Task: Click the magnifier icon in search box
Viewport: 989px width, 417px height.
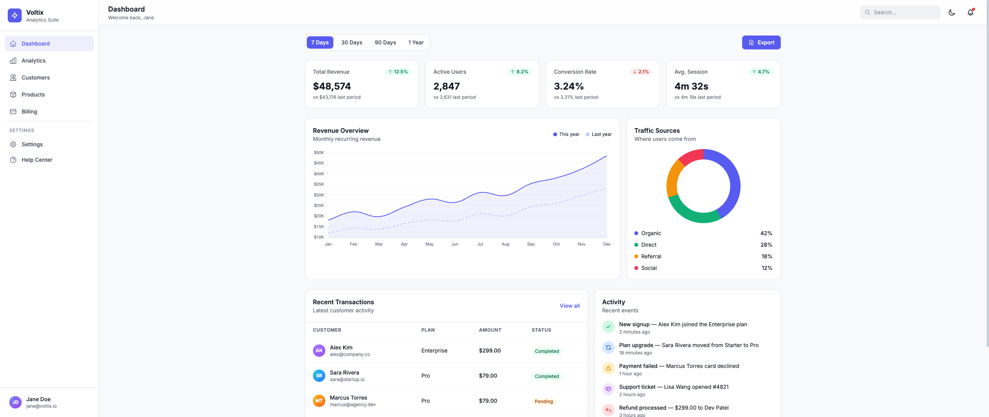Action: click(x=868, y=12)
